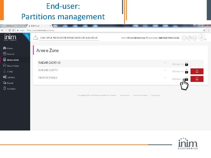Image resolution: width=211 pixels, height=158 pixels.
Task: Click the RADAR NOTTE area name
Action: (48, 70)
